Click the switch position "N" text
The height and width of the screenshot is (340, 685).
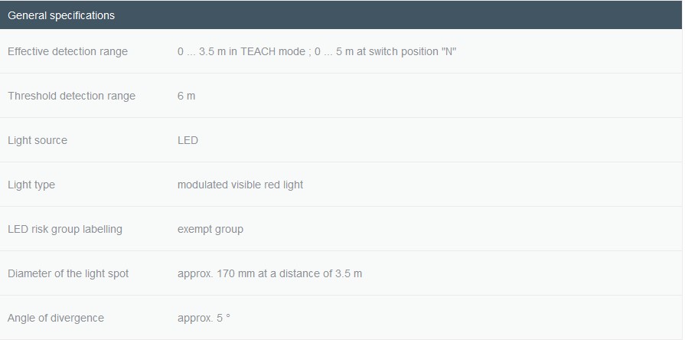tap(413, 51)
